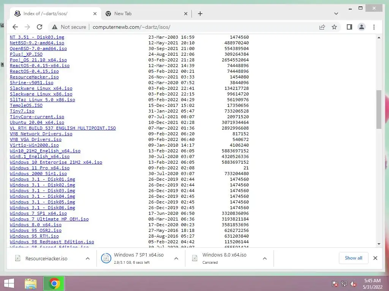Click SliTaz Linux 5.0 x86.iso link
This screenshot has width=389, height=291.
click(x=43, y=100)
